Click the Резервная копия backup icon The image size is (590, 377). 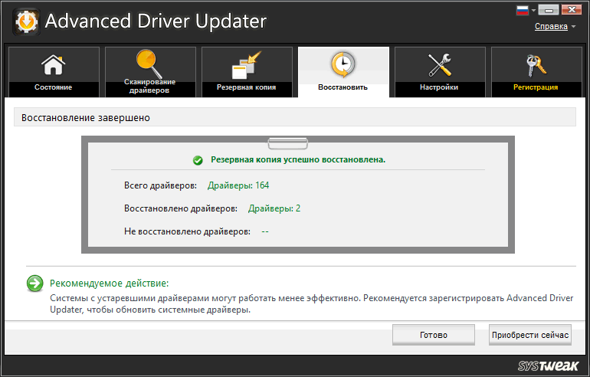pyautogui.click(x=247, y=65)
